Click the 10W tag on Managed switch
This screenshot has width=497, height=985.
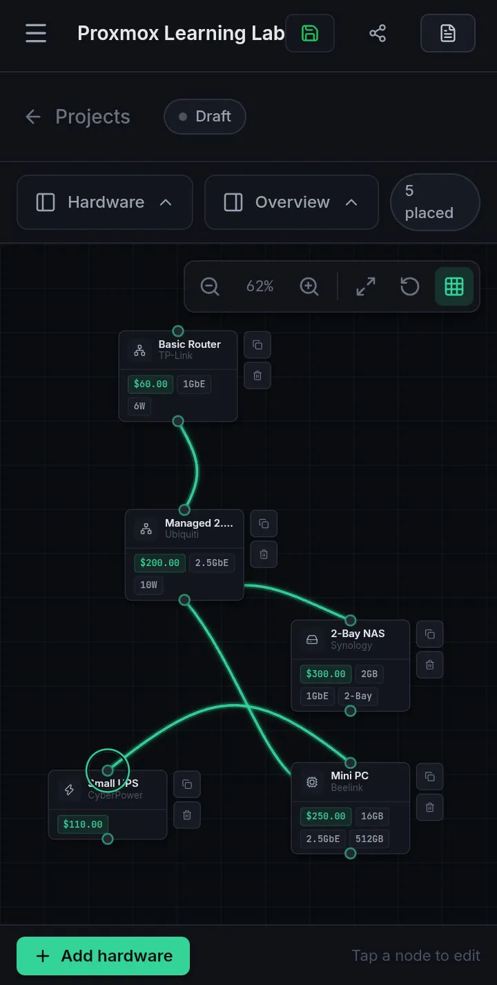[x=148, y=585]
